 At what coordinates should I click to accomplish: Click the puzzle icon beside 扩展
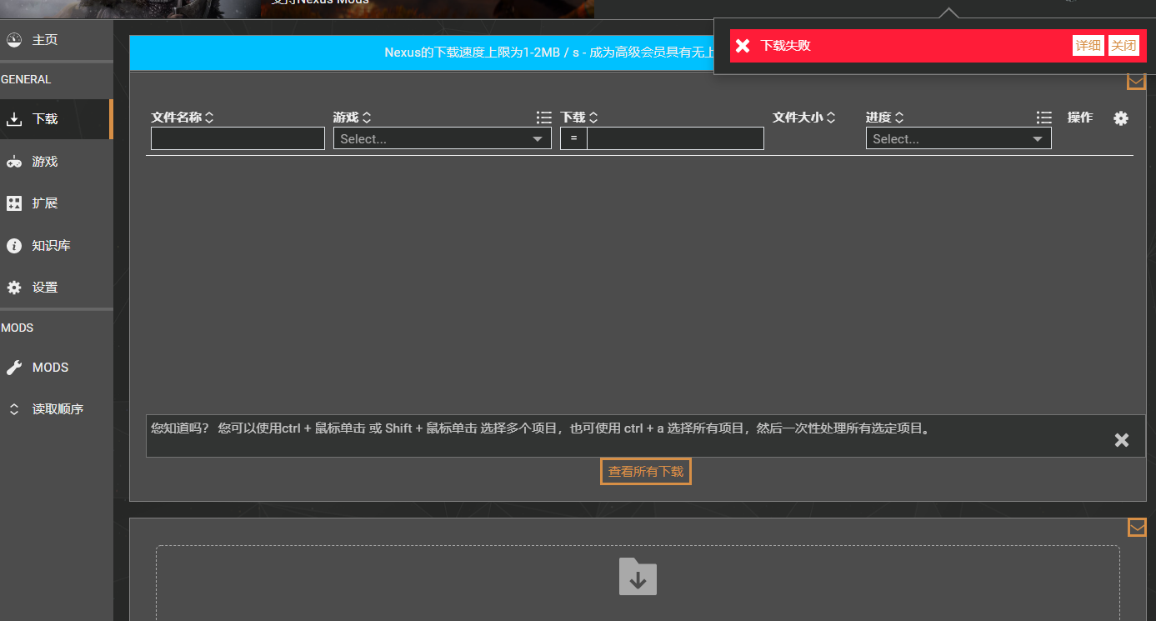click(x=14, y=203)
